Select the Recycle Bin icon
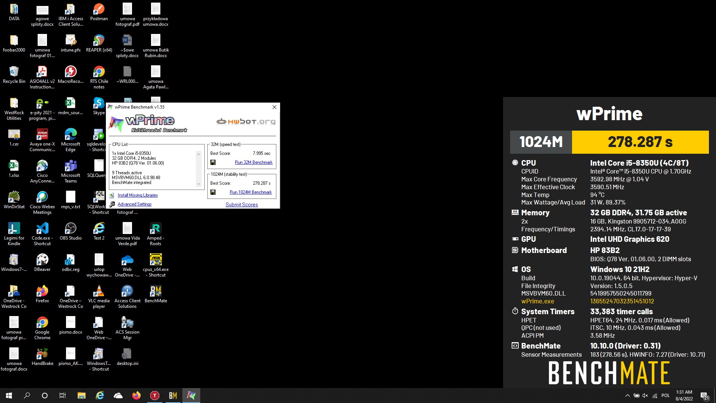The width and height of the screenshot is (716, 403). coord(14,75)
